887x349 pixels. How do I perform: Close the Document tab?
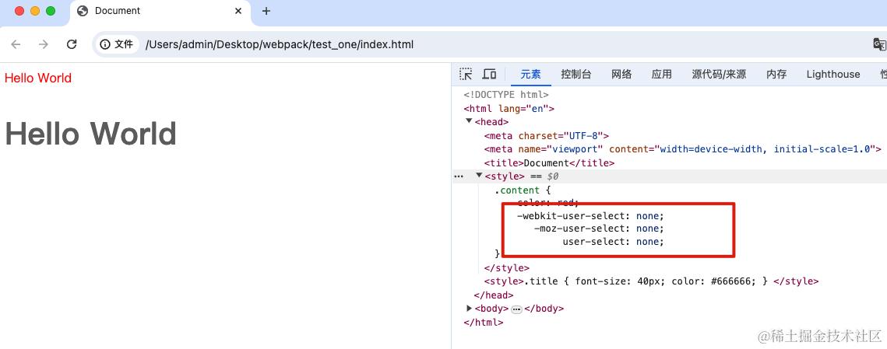pyautogui.click(x=238, y=11)
